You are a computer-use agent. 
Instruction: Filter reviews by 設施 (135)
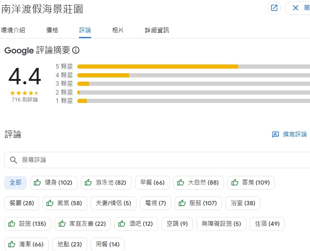tap(28, 224)
